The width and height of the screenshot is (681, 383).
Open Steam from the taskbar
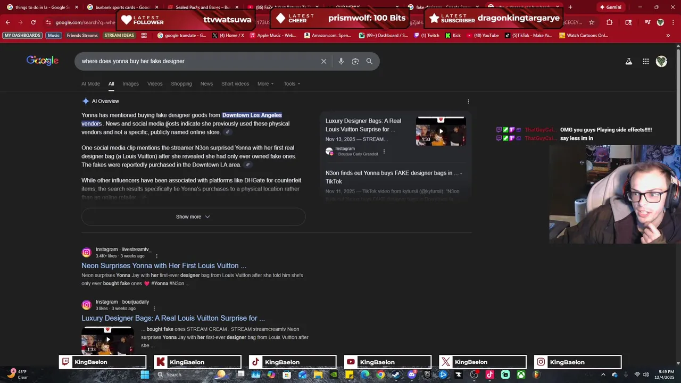(396, 374)
